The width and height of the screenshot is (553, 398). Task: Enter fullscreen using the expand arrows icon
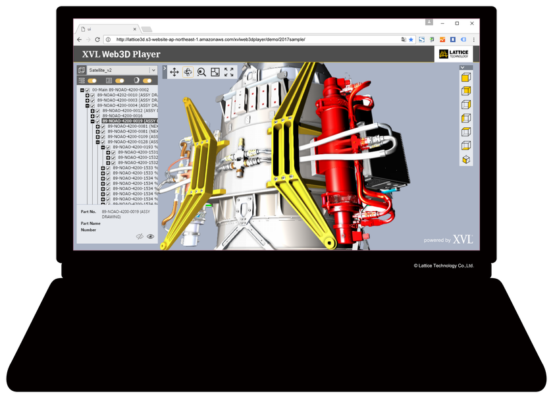coord(229,72)
